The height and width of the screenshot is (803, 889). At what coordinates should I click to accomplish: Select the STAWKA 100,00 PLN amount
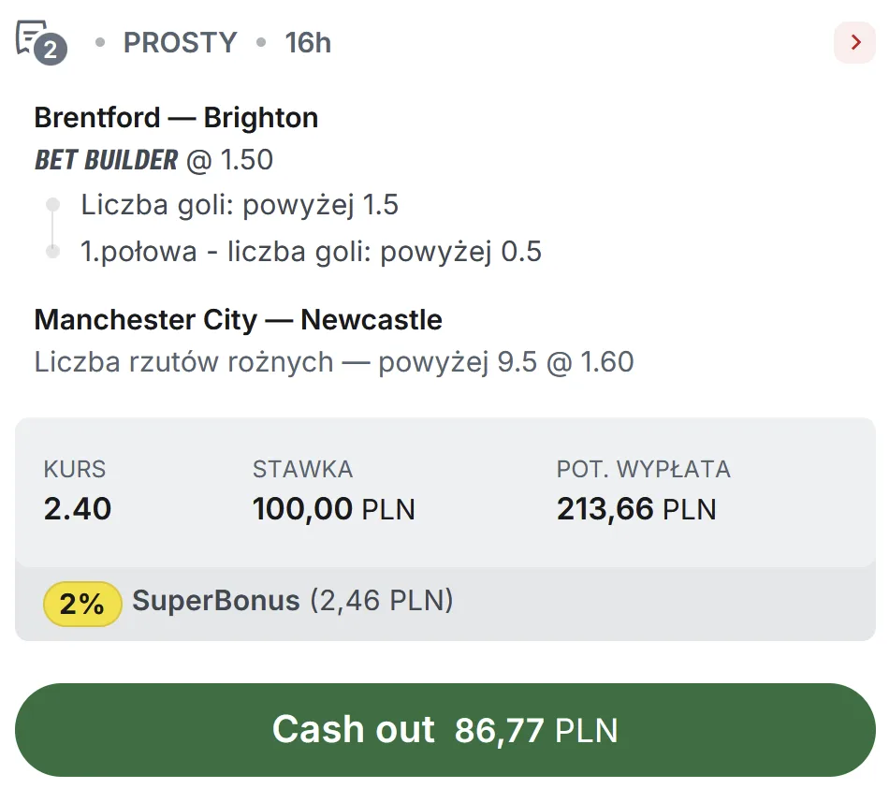tap(334, 509)
